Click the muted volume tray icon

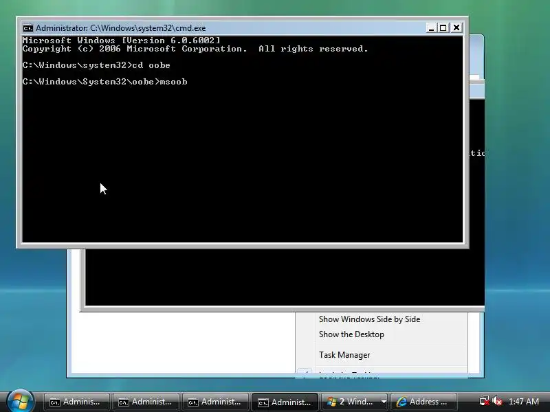tap(497, 401)
